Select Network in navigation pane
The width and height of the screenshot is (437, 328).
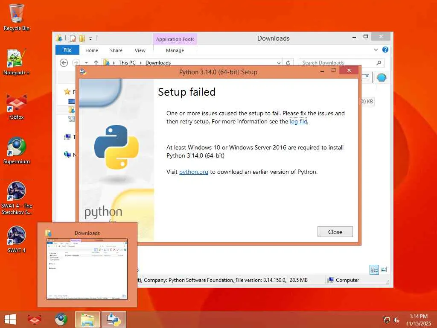click(x=67, y=155)
